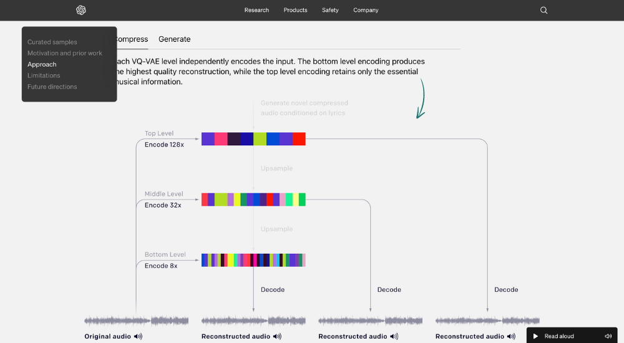
Task: Click the Decode label on the top level path
Action: (x=506, y=289)
